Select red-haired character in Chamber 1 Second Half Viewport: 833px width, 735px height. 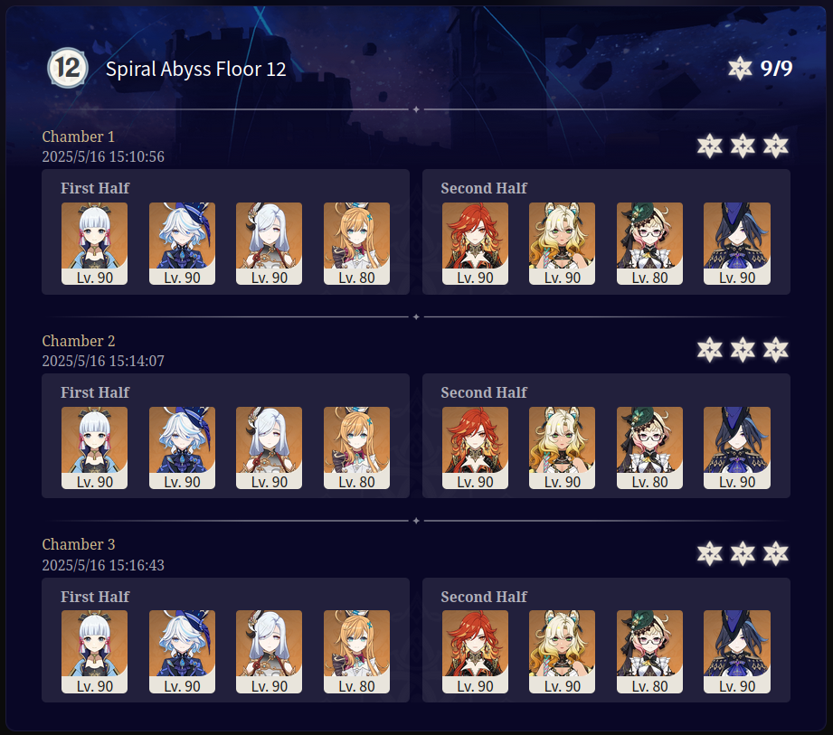pyautogui.click(x=475, y=243)
